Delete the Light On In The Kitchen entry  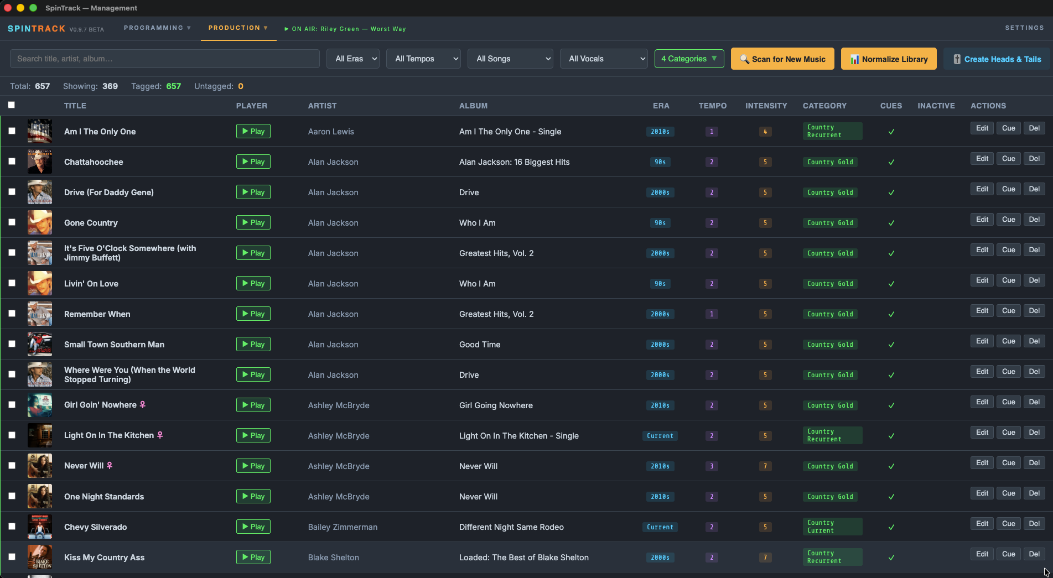point(1034,433)
